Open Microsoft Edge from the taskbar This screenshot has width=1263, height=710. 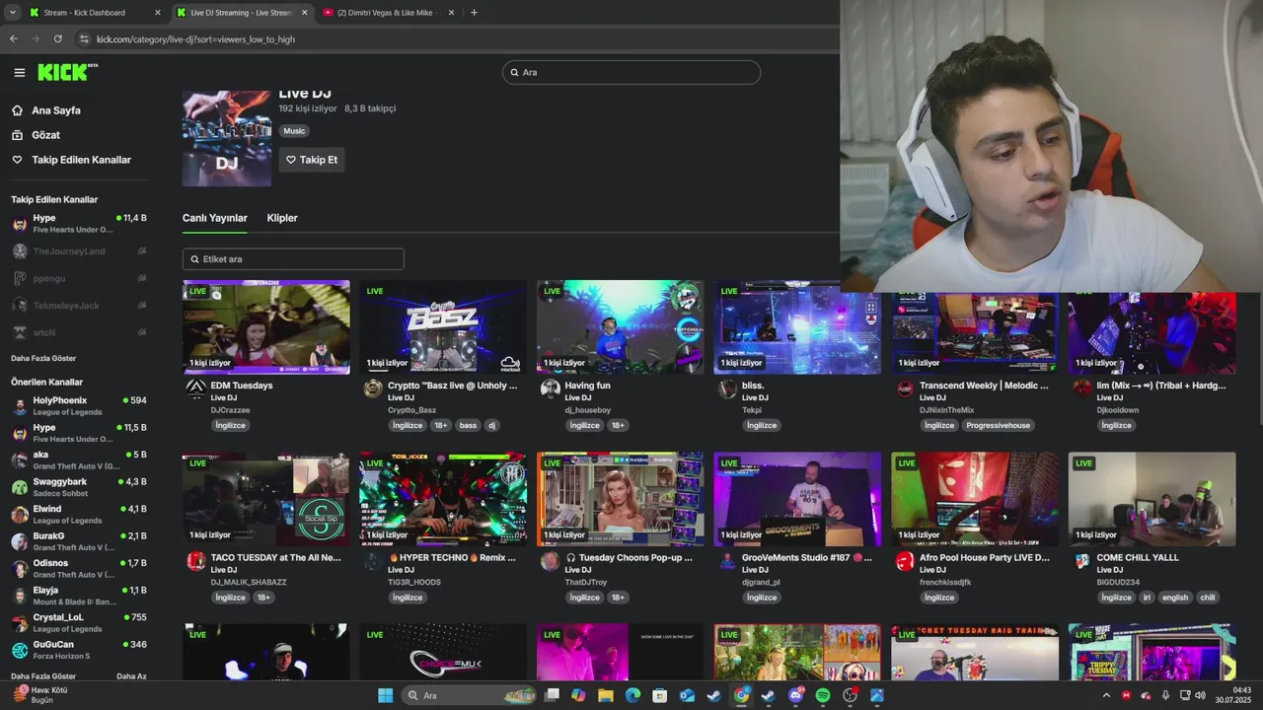coord(632,695)
